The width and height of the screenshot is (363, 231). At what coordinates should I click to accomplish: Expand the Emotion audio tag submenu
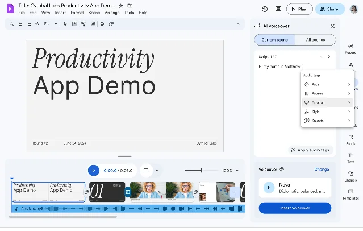[327, 102]
